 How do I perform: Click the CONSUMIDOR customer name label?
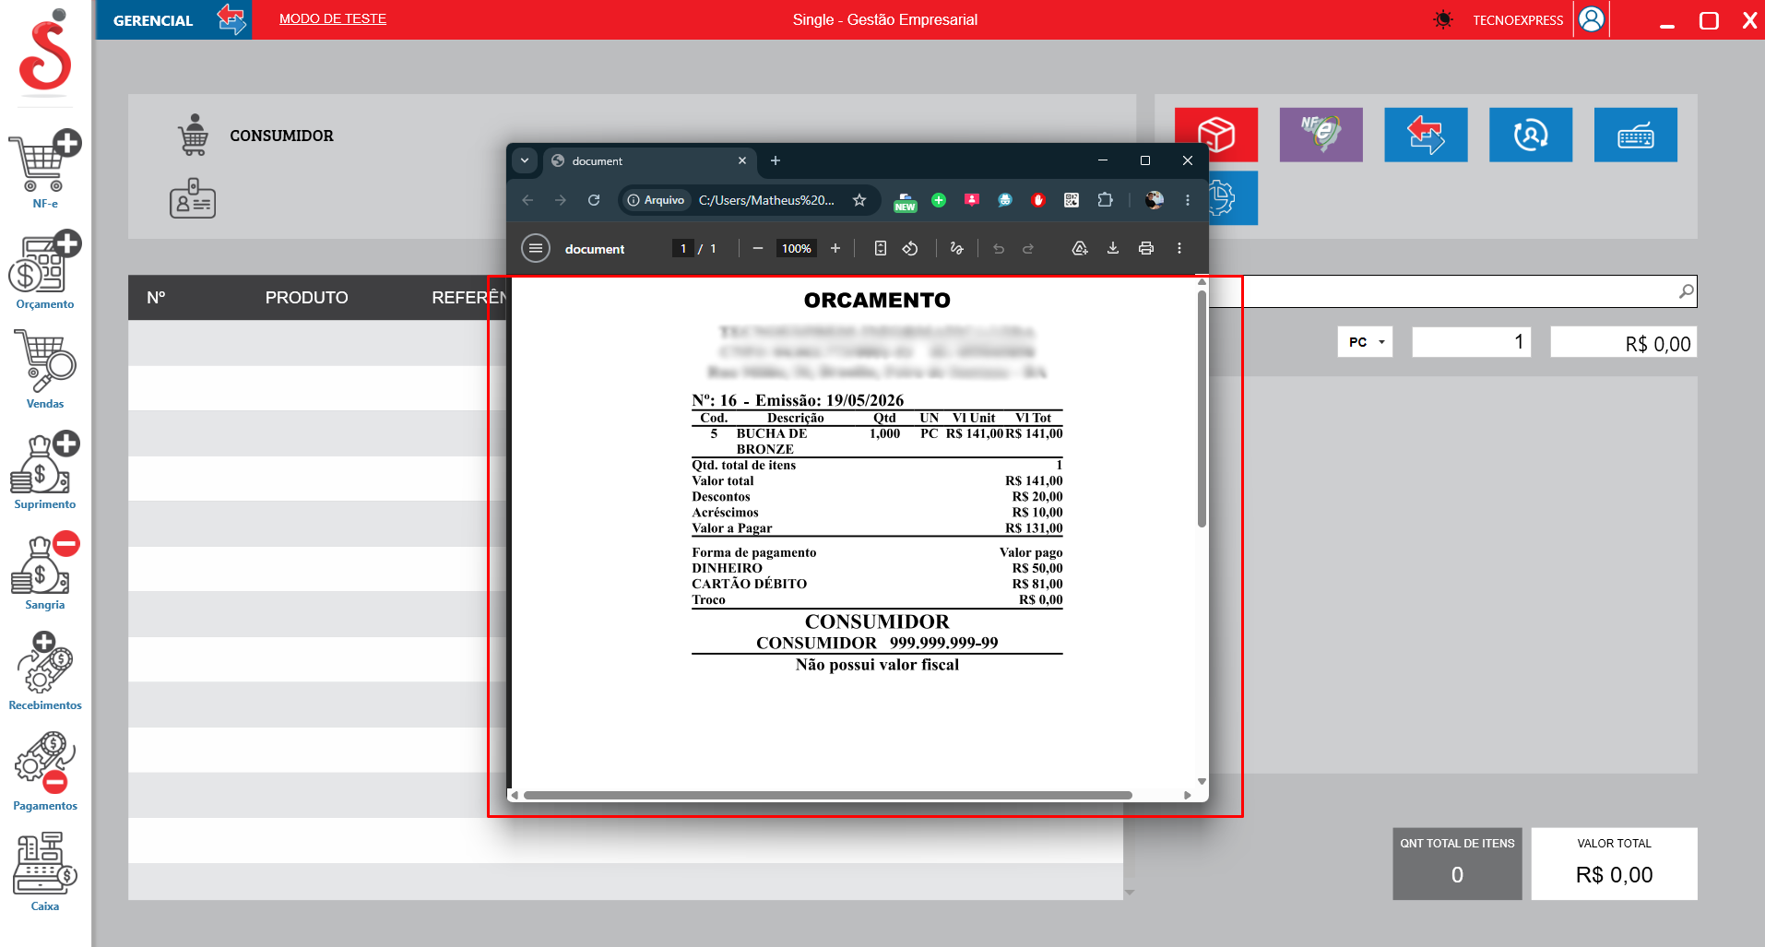(281, 136)
